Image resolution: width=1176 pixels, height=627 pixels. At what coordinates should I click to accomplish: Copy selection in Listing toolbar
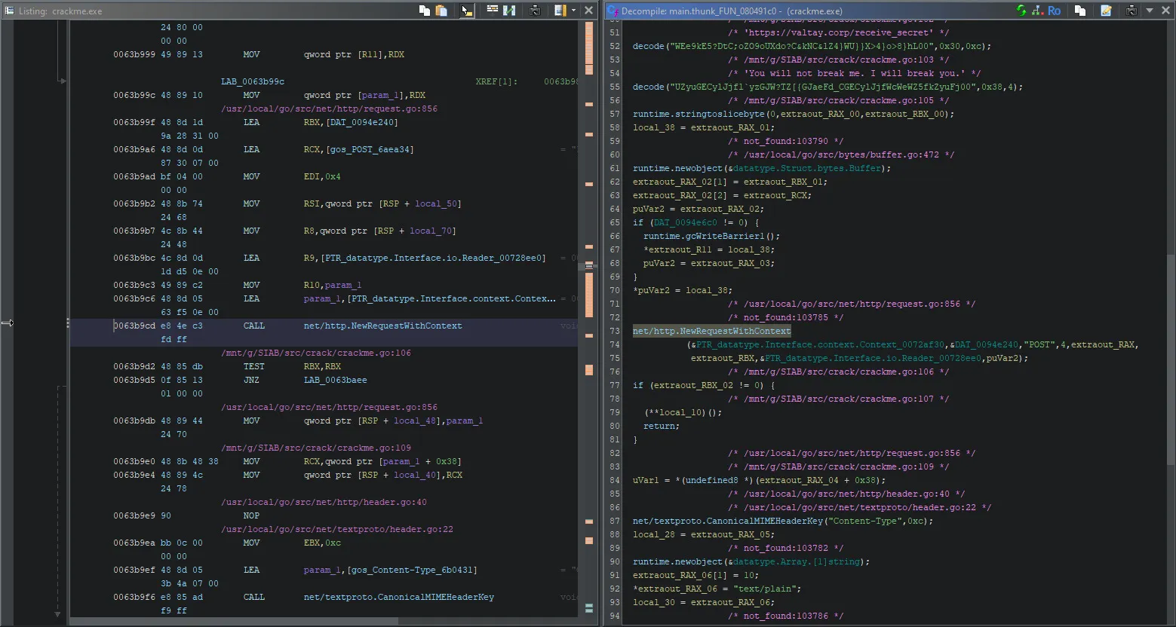tap(425, 11)
